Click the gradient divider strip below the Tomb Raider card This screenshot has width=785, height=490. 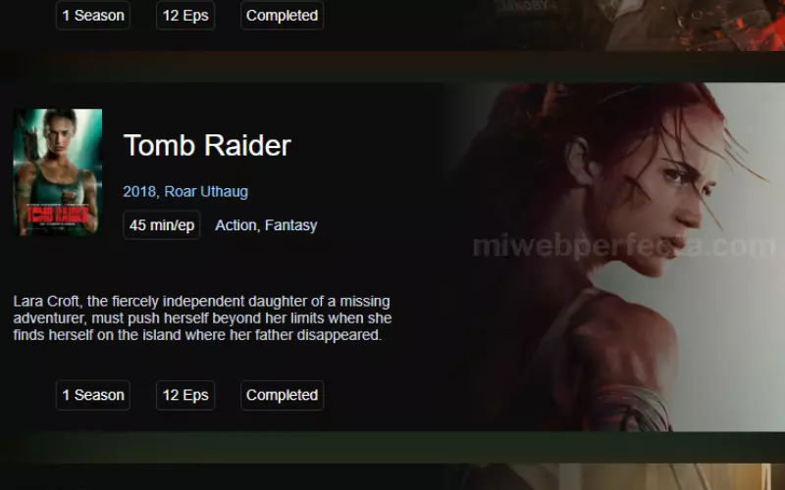coord(392,447)
